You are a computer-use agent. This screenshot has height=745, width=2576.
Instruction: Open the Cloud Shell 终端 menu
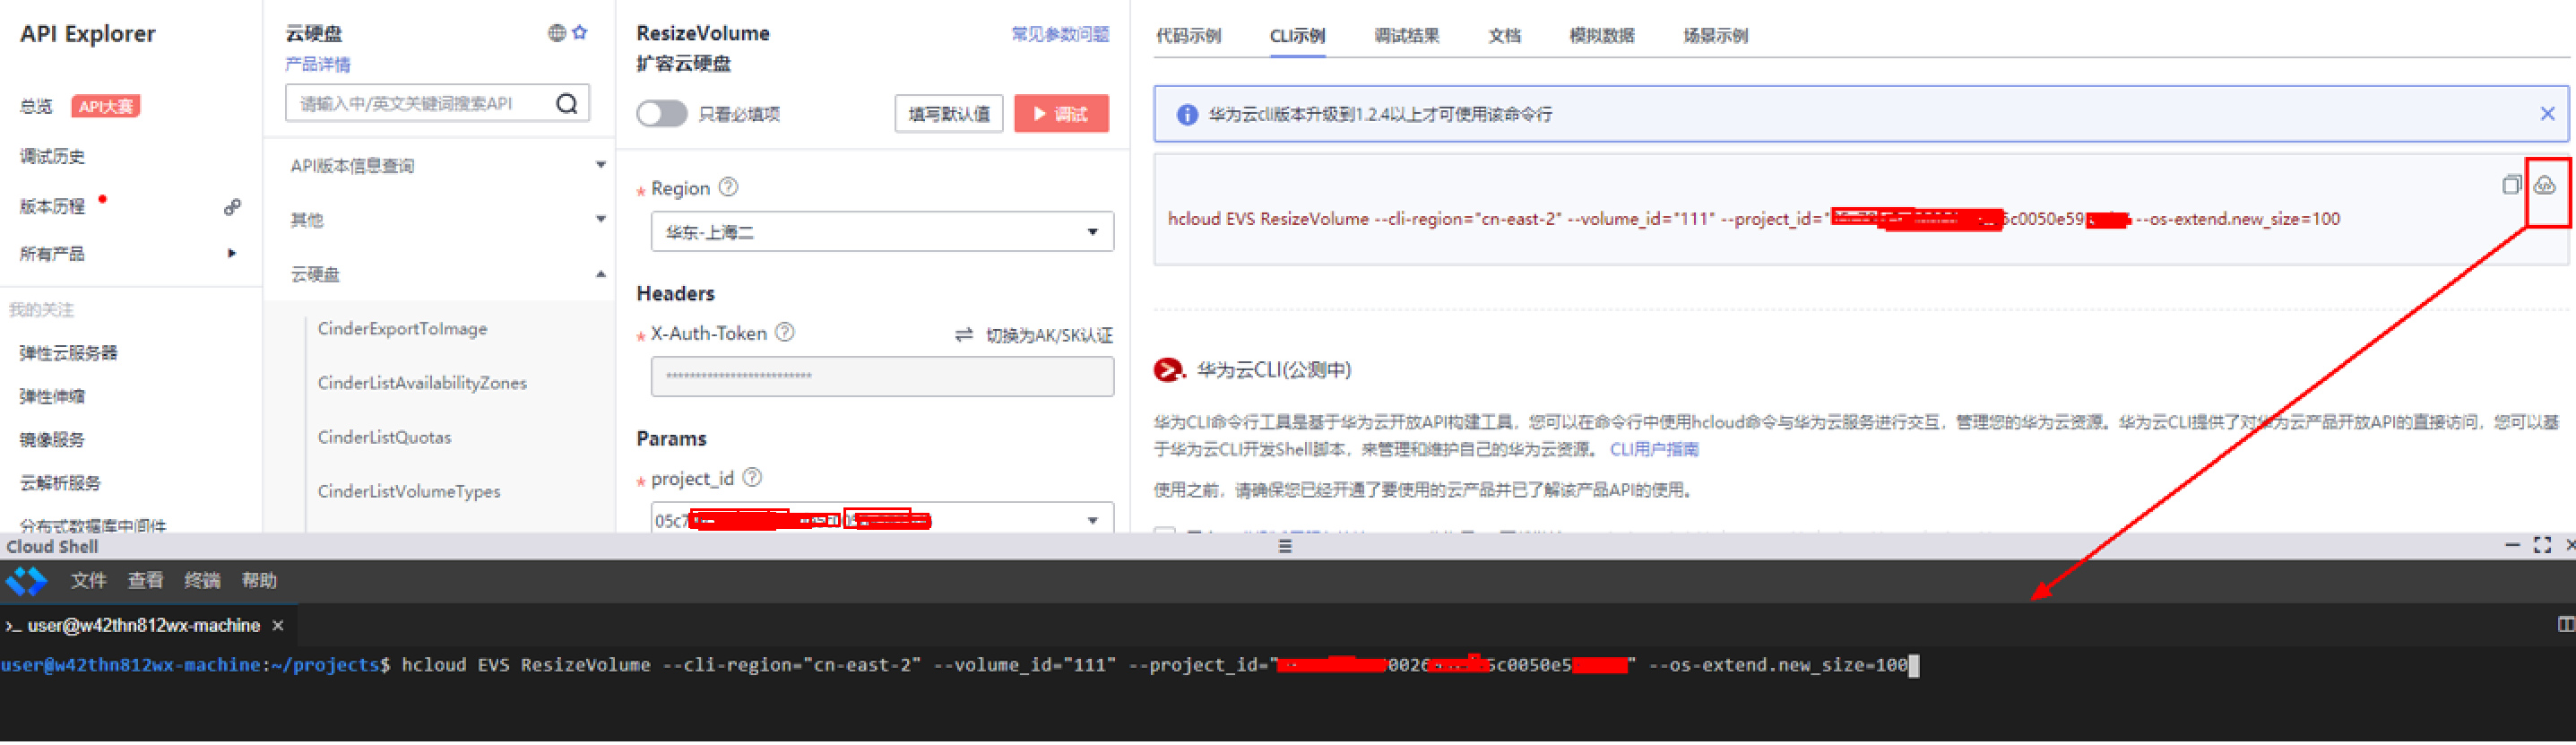coord(202,581)
